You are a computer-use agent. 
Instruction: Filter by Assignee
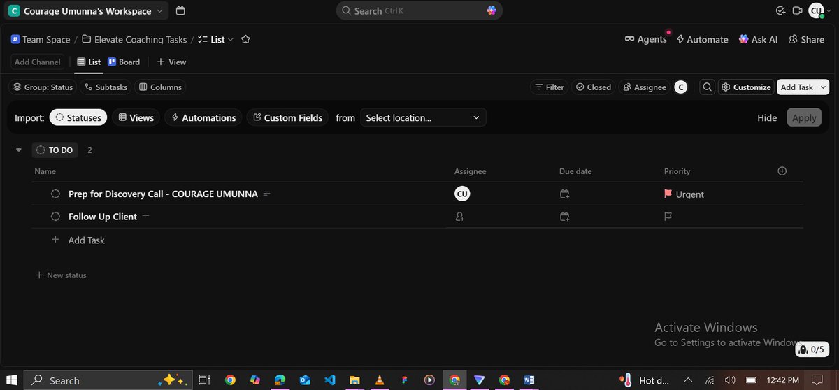pos(644,87)
